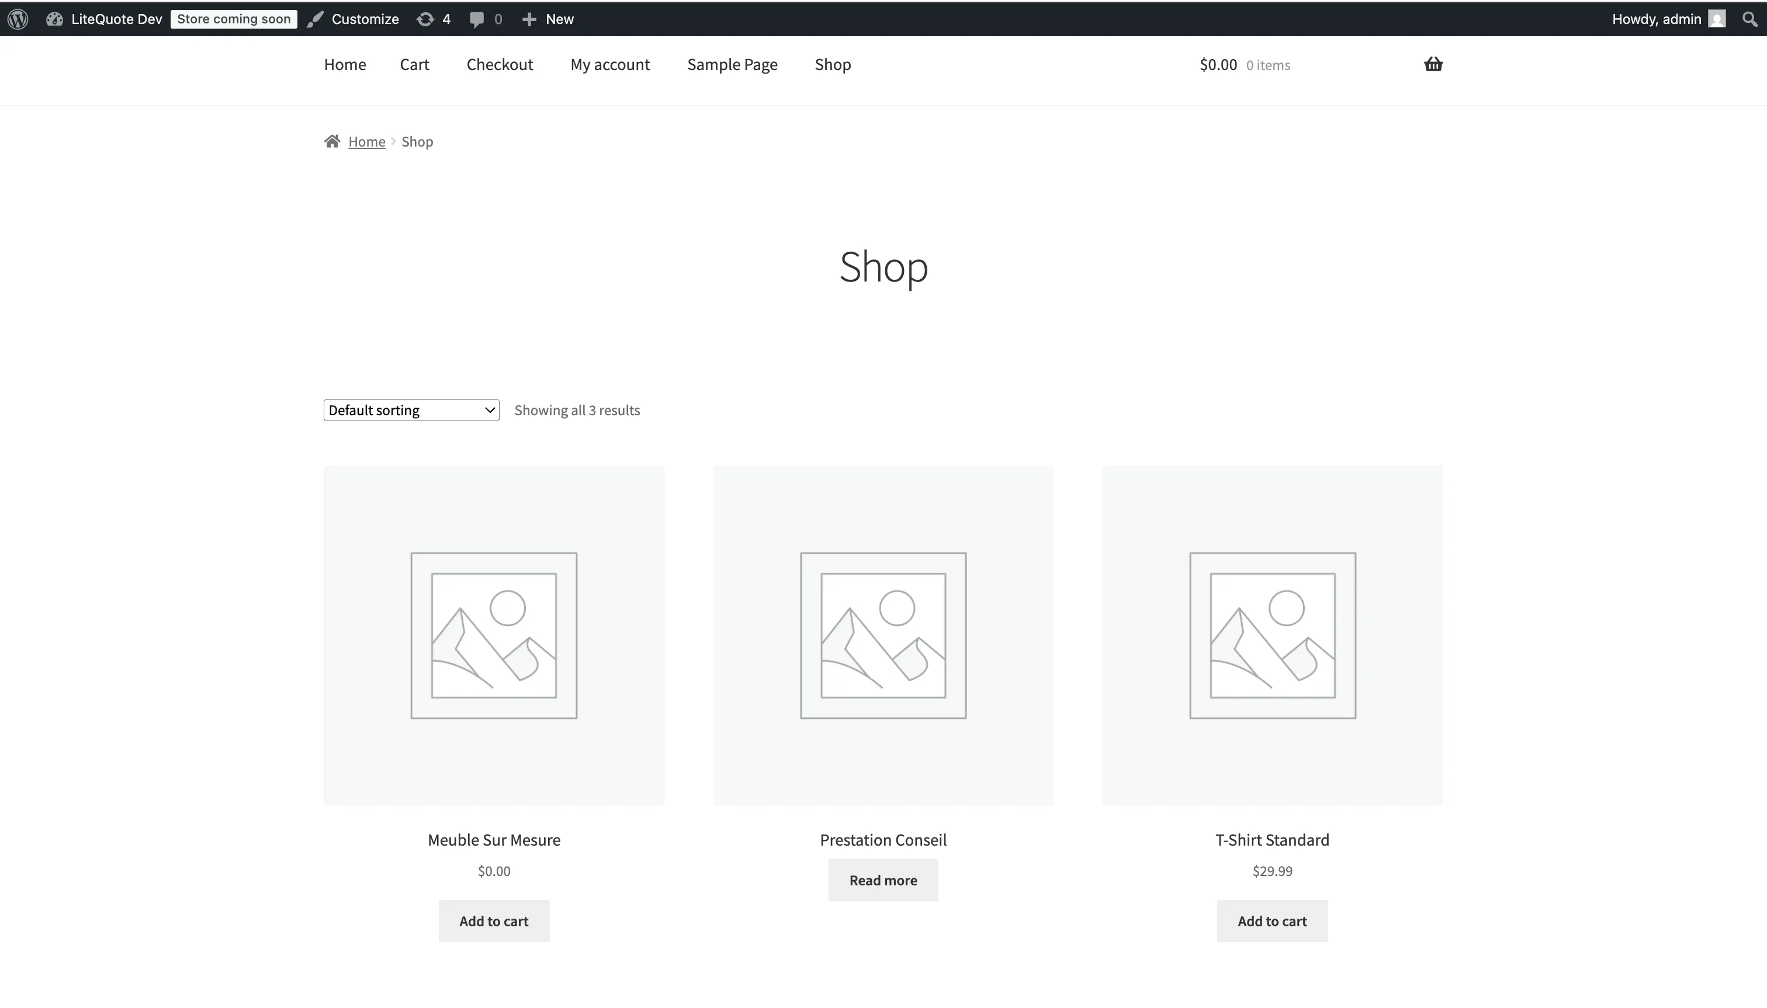Open the Checkout navigation item
Screen dimensions: 1767x1008
click(x=500, y=64)
